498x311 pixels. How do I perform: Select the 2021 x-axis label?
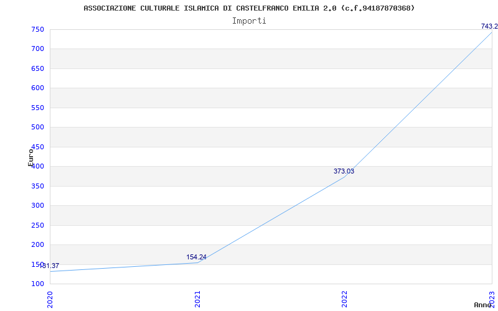(x=197, y=298)
